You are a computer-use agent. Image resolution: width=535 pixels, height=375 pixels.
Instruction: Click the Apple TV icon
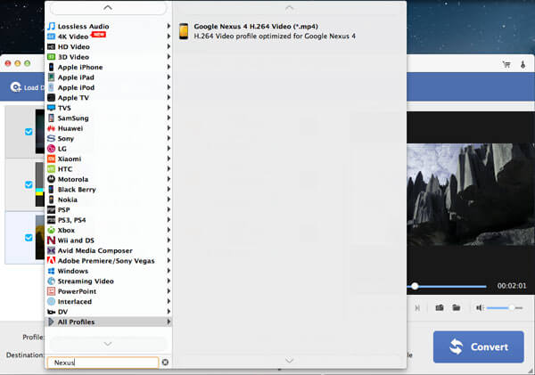pos(51,97)
